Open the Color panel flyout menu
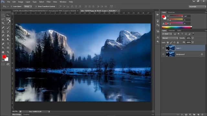Image resolution: width=207 pixels, height=116 pixels. (x=206, y=12)
